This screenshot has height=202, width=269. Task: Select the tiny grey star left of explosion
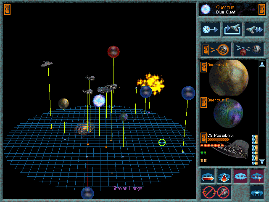coord(136,88)
